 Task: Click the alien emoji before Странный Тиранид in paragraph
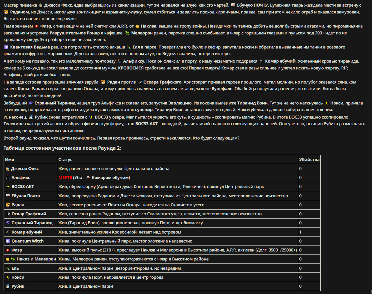(x=31, y=103)
